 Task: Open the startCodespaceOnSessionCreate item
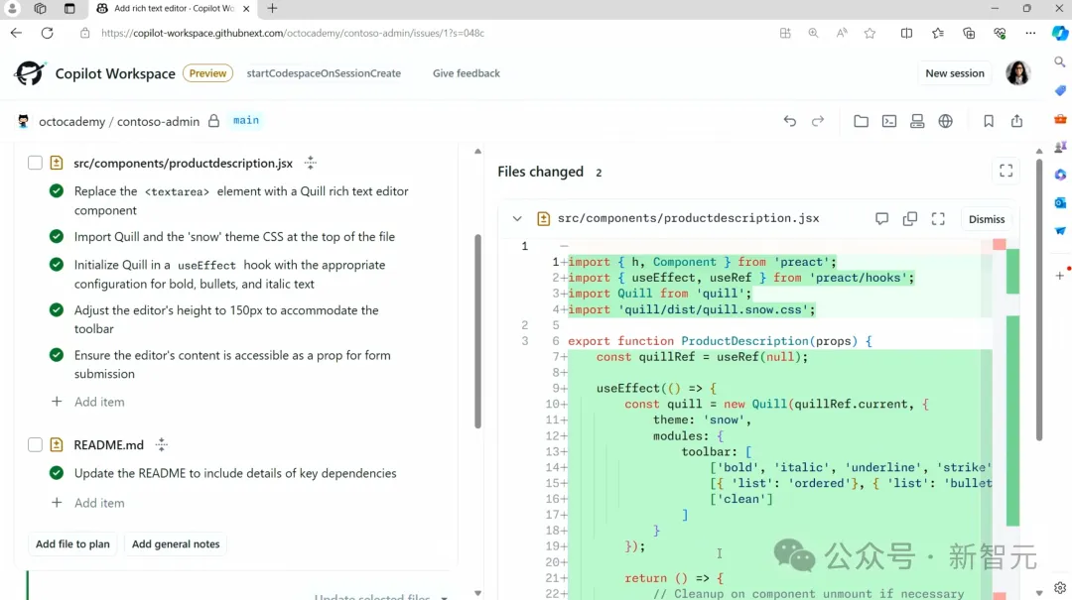[x=324, y=73]
